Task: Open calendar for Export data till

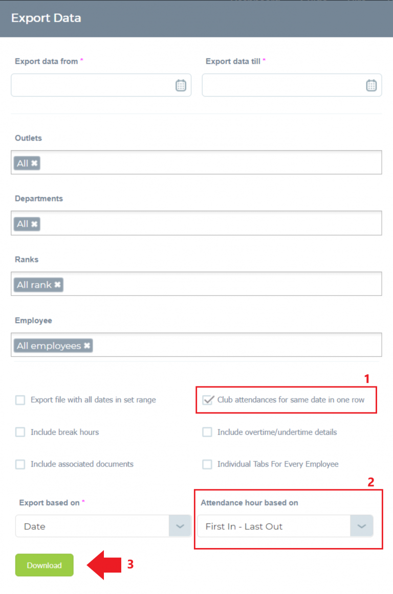Action: (371, 85)
